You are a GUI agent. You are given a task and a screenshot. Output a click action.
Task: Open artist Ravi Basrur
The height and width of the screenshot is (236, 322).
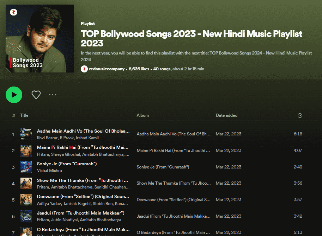tap(48, 138)
